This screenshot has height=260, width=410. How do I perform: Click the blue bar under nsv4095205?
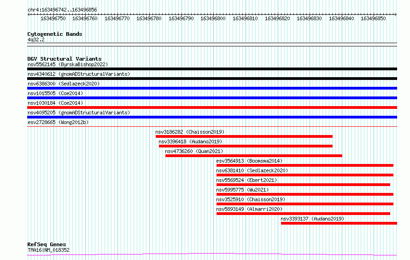(212, 117)
